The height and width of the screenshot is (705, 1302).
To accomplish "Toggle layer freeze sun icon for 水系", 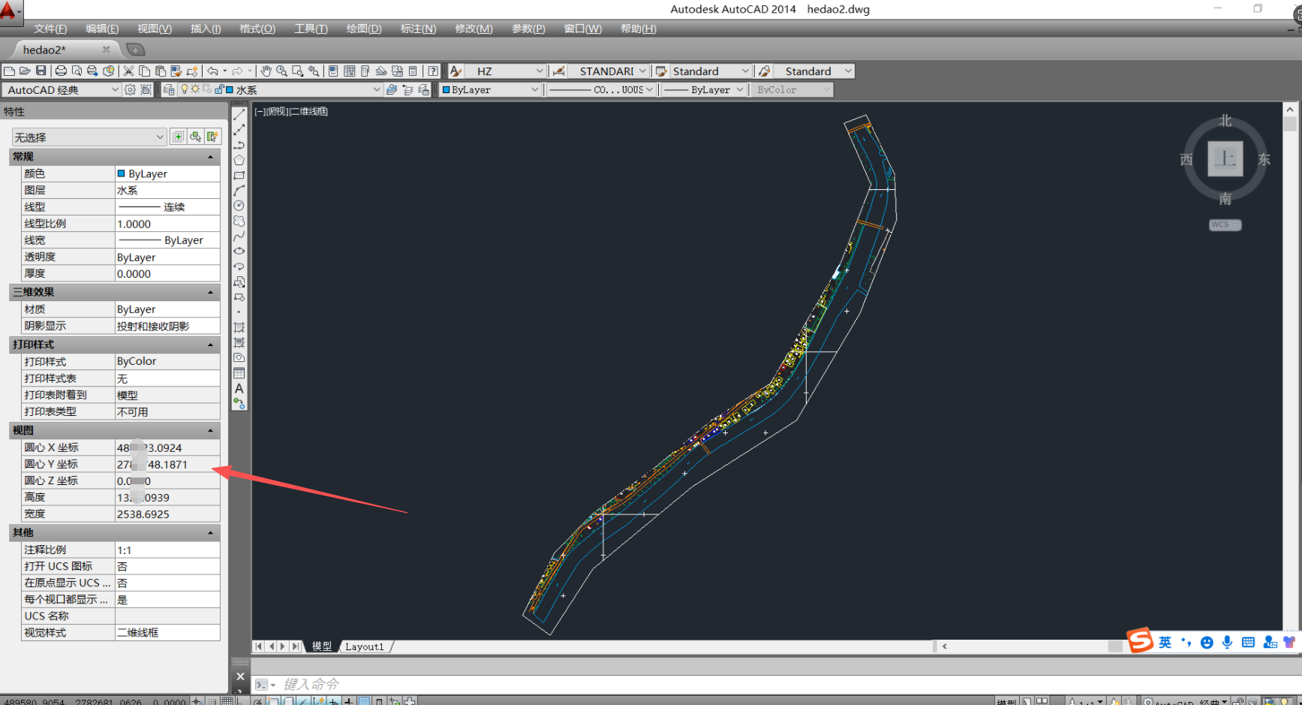I will coord(195,89).
